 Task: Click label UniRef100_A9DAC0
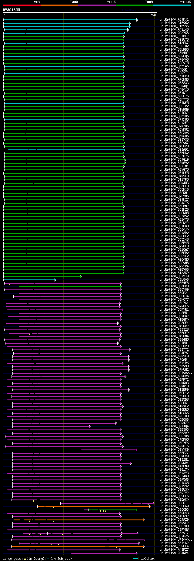(x=174, y=500)
